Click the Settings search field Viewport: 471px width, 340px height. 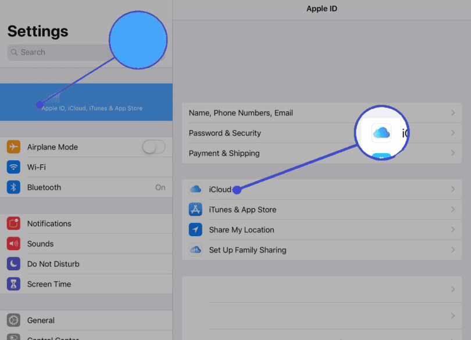coord(58,52)
